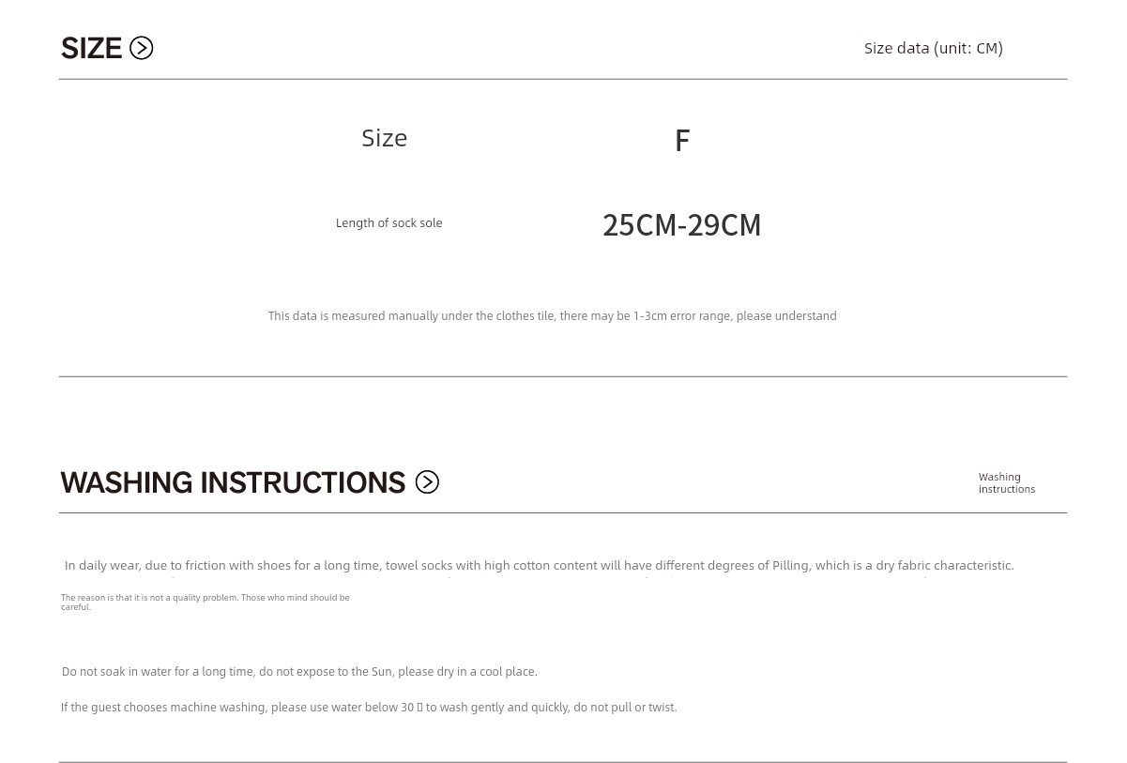Click the 'dry in a cool place' phrase

487,672
